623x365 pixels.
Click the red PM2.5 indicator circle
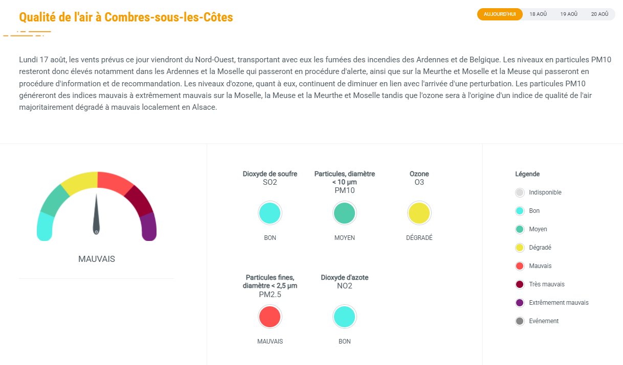pyautogui.click(x=270, y=317)
